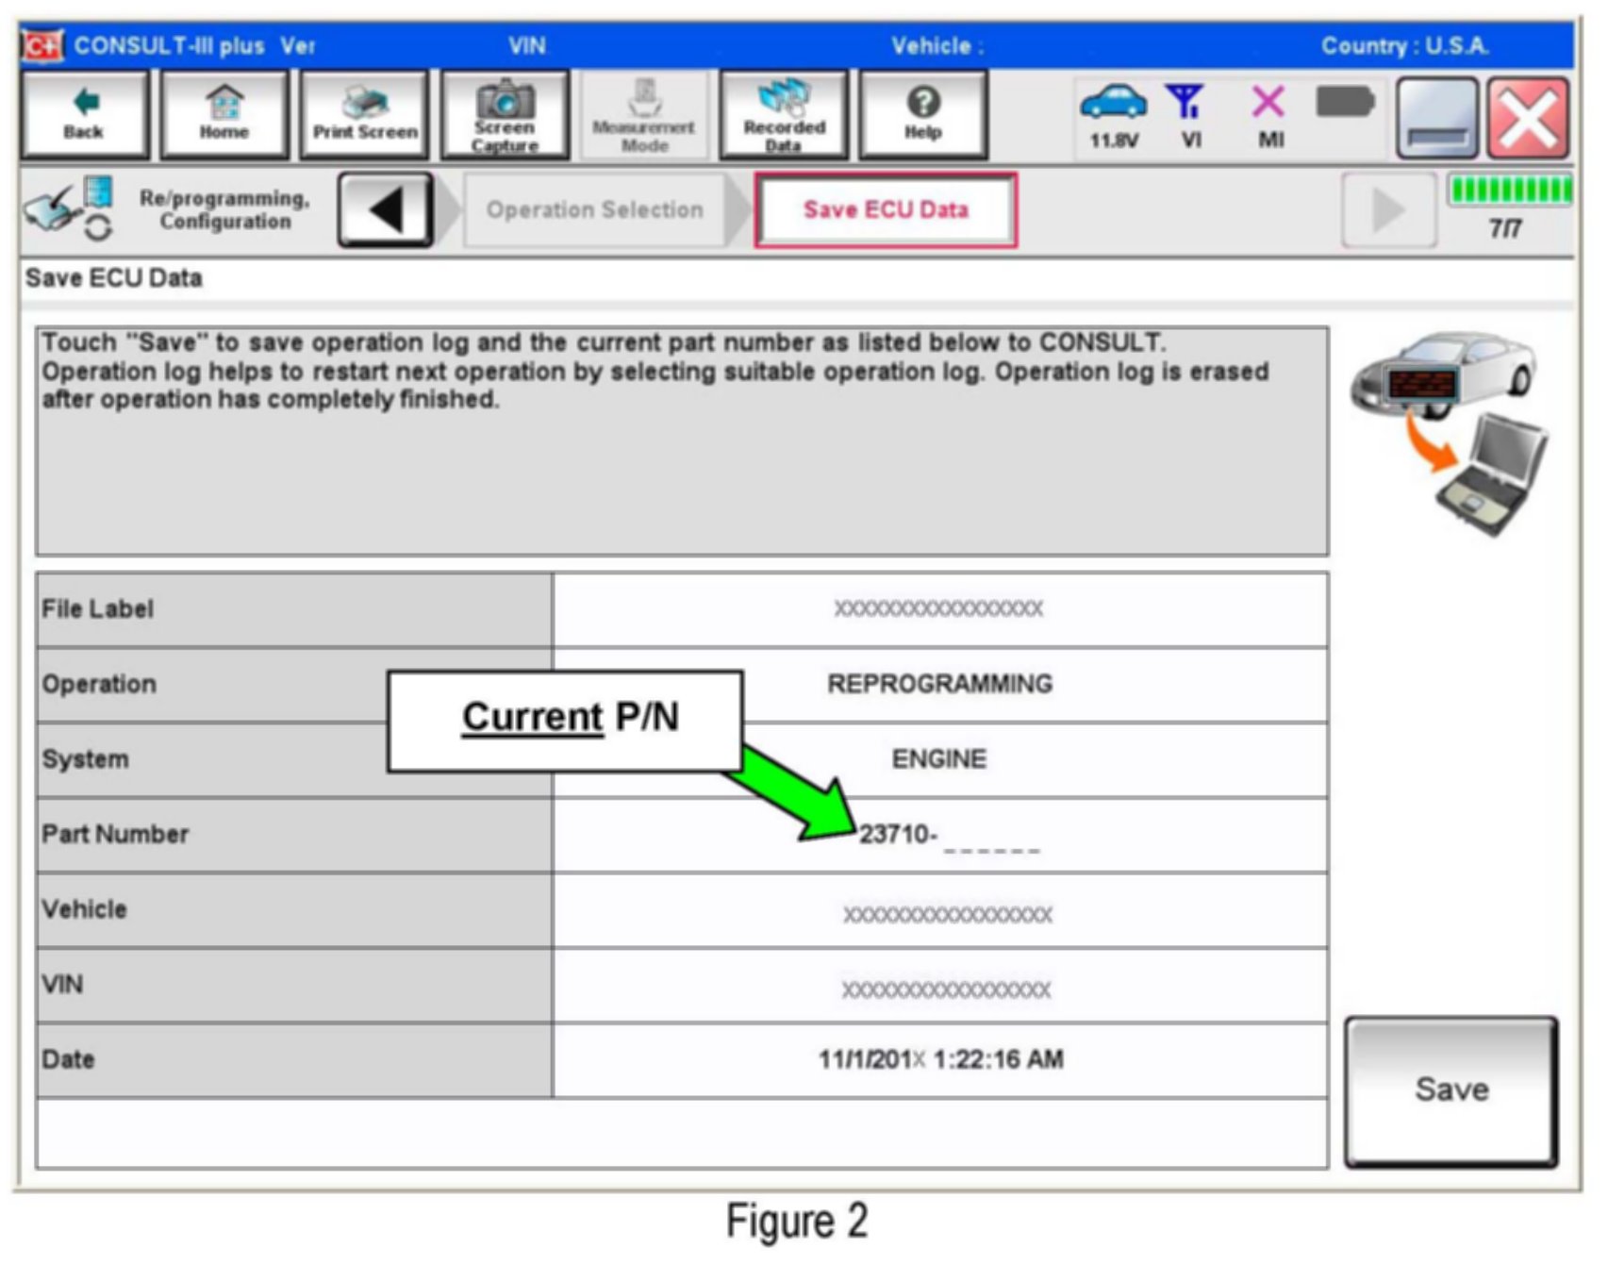The image size is (1608, 1280).
Task: Click the laptop battery indicator icon
Action: point(1345,102)
